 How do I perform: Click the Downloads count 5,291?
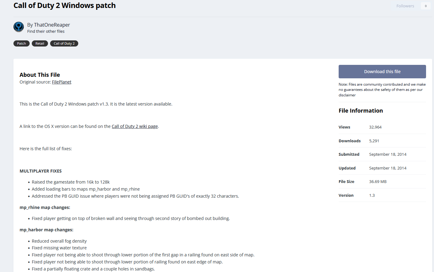click(374, 141)
